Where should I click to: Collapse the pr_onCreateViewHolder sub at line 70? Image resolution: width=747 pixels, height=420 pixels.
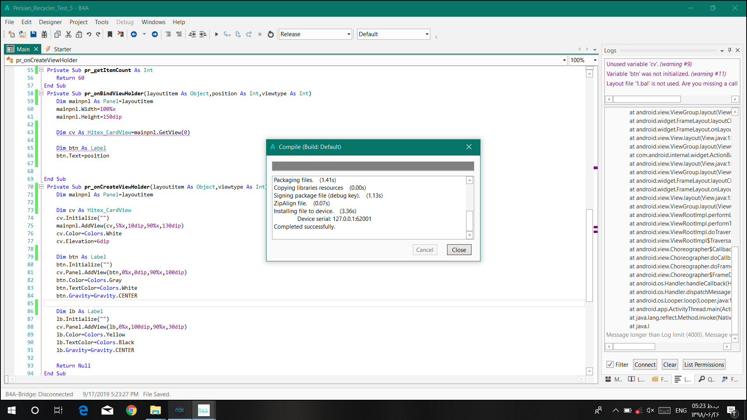click(41, 187)
